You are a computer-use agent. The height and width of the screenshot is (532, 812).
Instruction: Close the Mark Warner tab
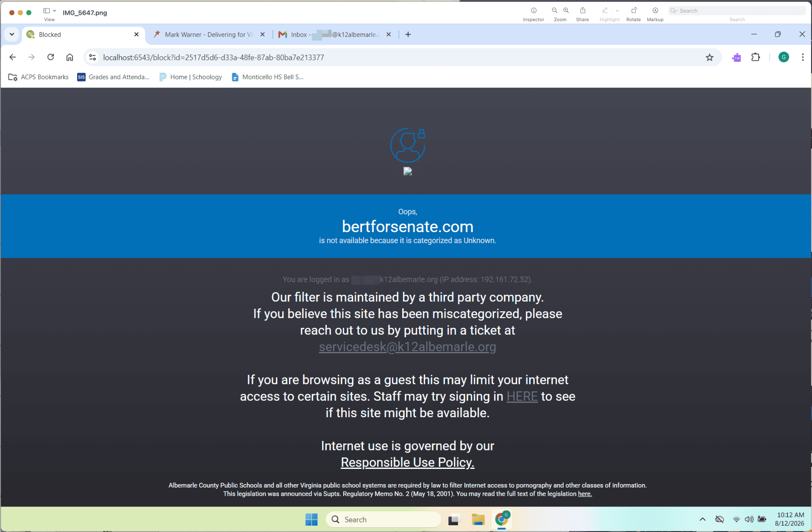pos(262,35)
